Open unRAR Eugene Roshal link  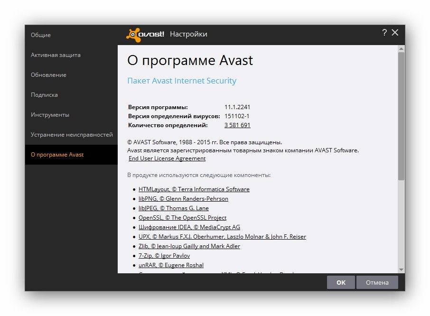(171, 265)
